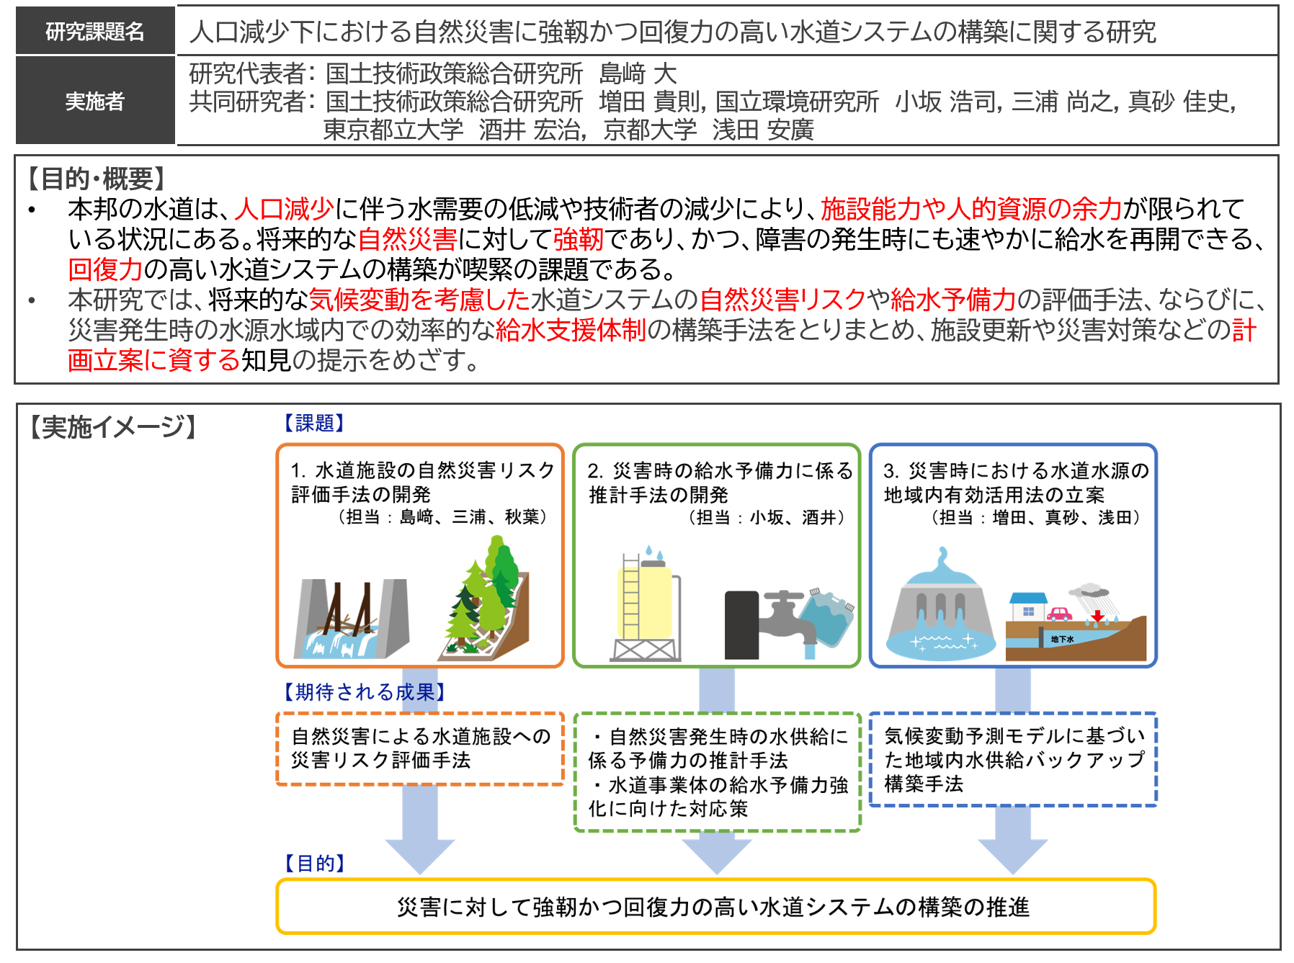Click staff line 担当：増田、真砂、浅田
Viewport: 1294px width, 963px height.
1035,517
